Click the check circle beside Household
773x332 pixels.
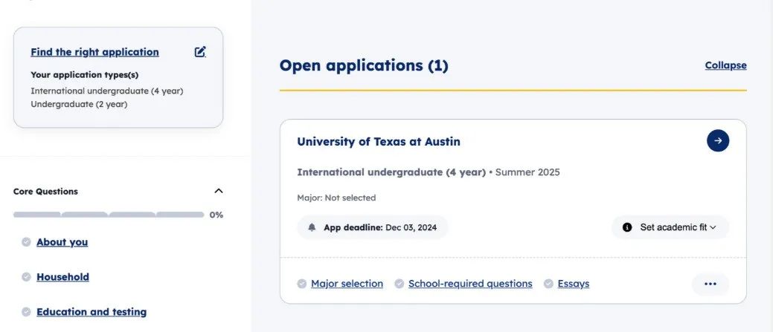[26, 277]
